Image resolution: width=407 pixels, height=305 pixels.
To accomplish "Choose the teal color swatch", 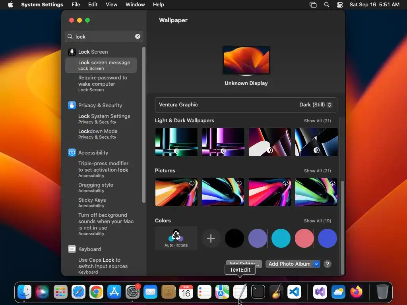I will tap(281, 238).
